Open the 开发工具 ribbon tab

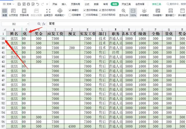click(126, 4)
